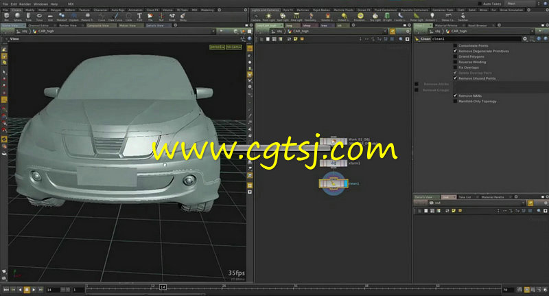
Task: Select the Grid shelf tool
Action: [50, 16]
